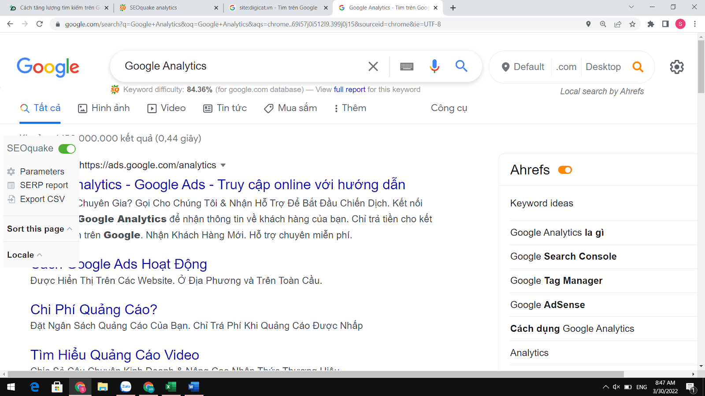705x396 pixels.
Task: Select keyword idea Google Tag Manager
Action: [x=556, y=281]
